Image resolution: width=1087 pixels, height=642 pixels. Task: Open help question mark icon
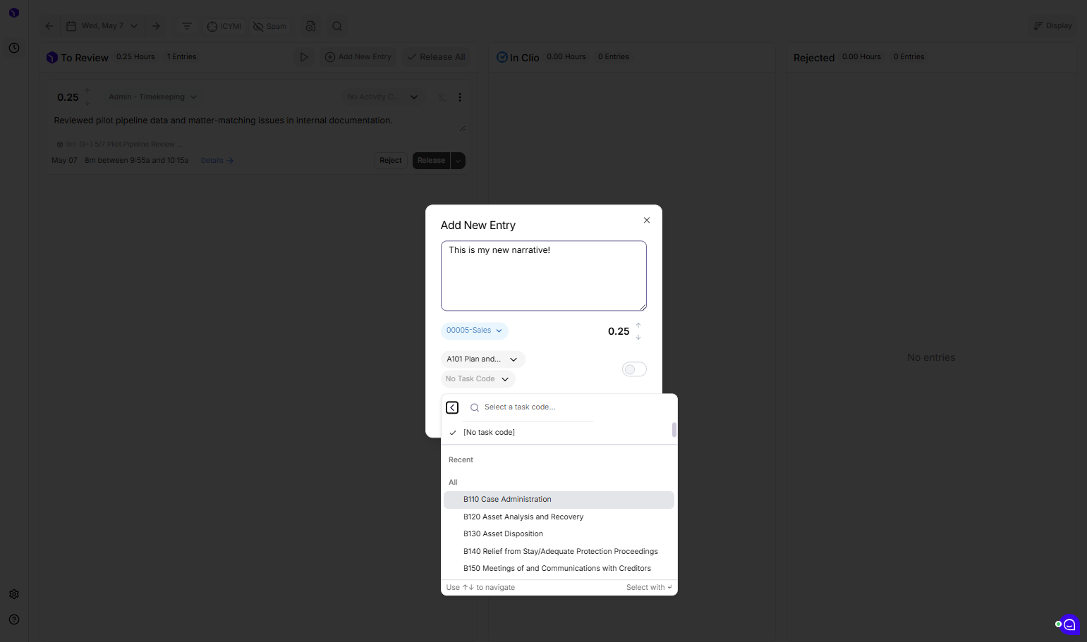[14, 619]
